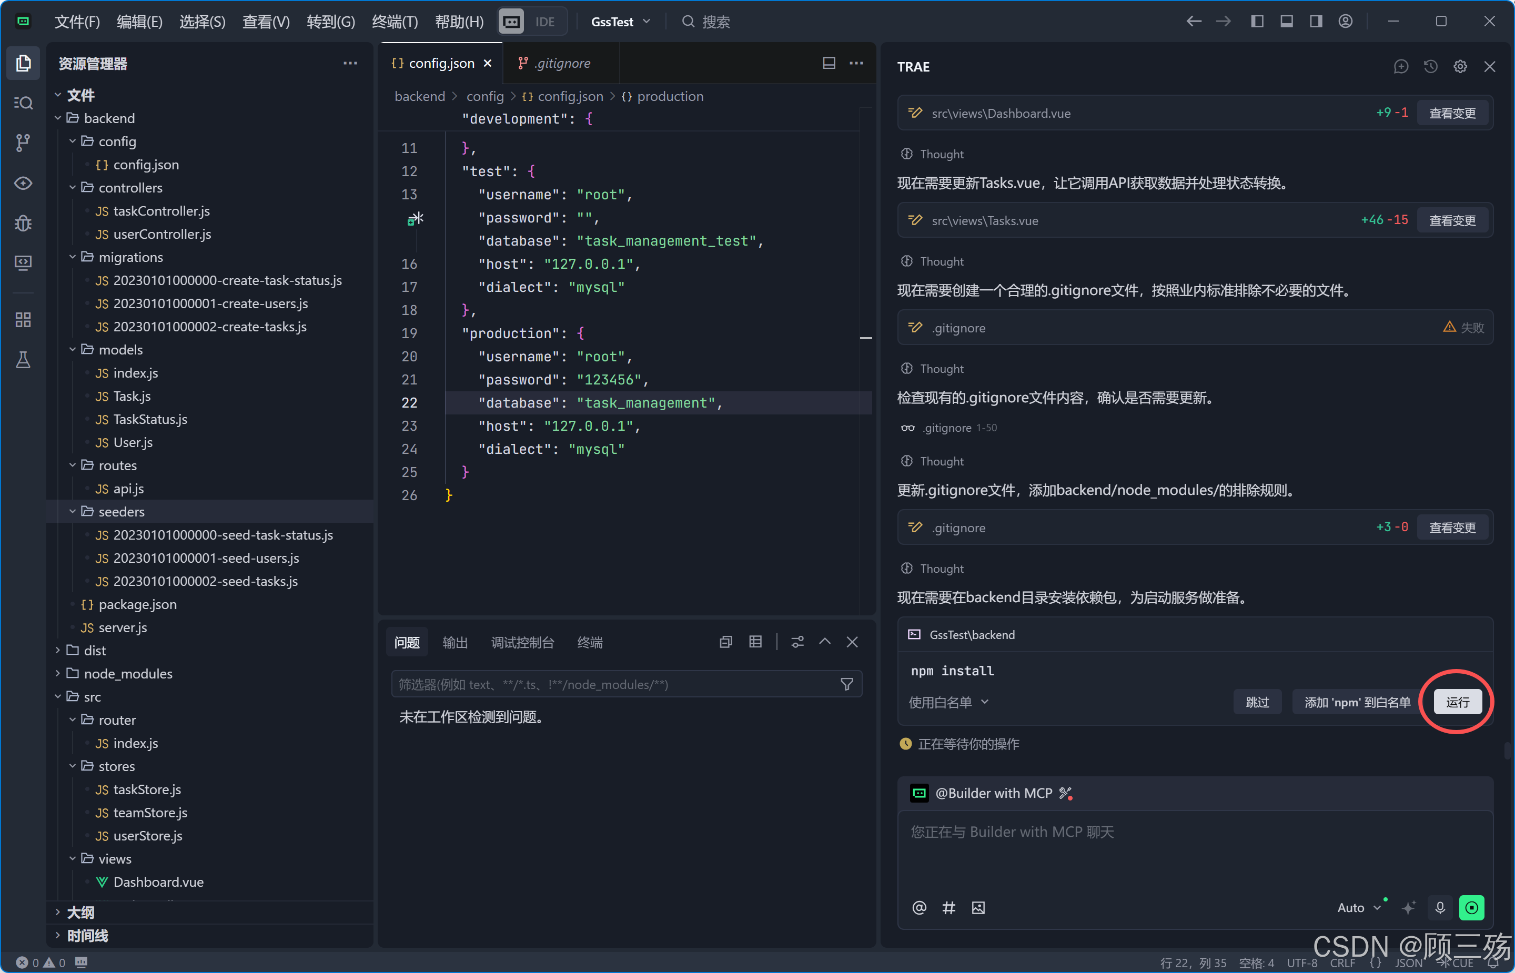Switch to the 输出 panel tab
Image resolution: width=1515 pixels, height=973 pixels.
pos(455,643)
